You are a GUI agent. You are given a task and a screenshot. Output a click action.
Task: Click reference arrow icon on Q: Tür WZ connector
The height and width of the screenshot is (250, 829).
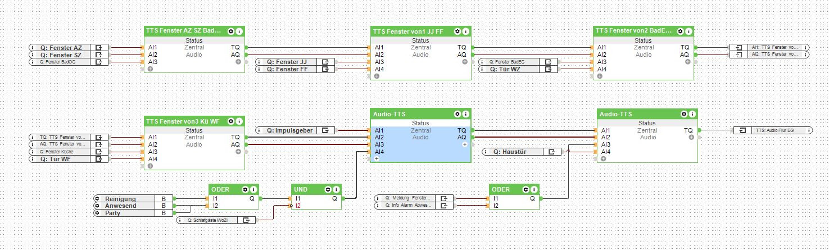(x=548, y=69)
